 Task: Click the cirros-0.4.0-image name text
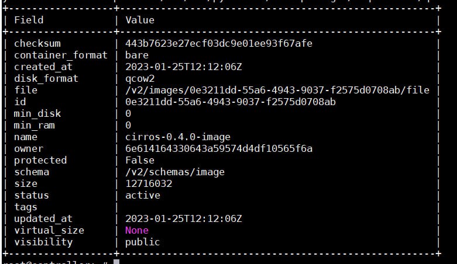tap(178, 137)
